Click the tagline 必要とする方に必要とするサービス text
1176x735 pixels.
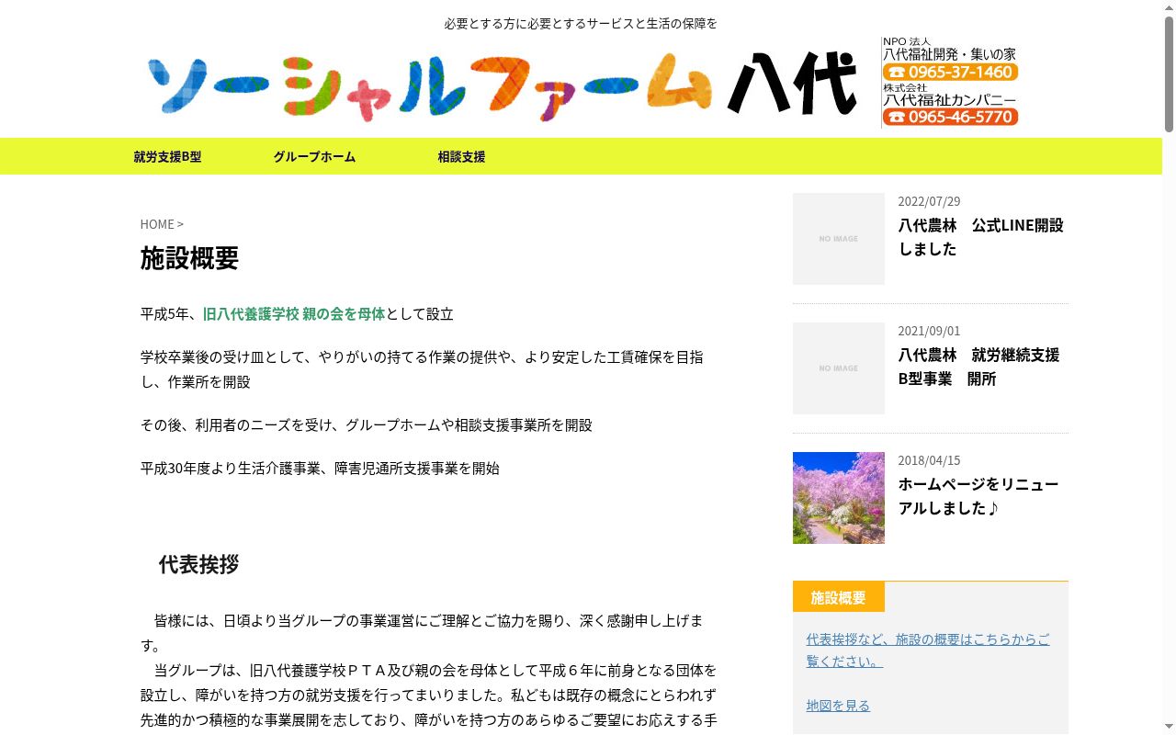click(581, 23)
